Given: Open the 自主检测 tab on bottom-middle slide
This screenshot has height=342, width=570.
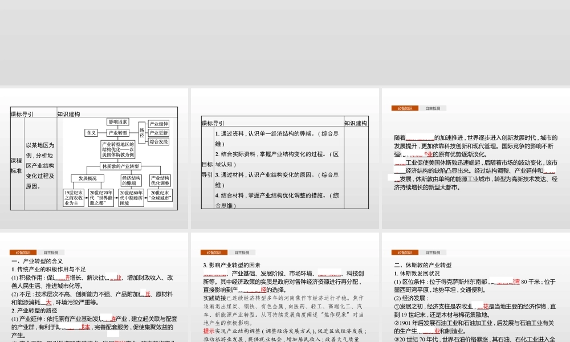Looking at the screenshot, I should 242,251.
